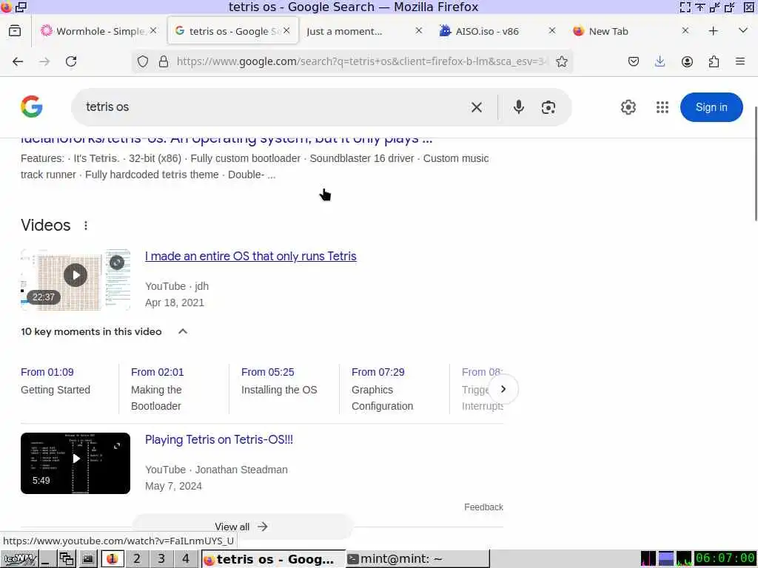Image resolution: width=758 pixels, height=568 pixels.
Task: Click Sign in button
Action: point(711,107)
